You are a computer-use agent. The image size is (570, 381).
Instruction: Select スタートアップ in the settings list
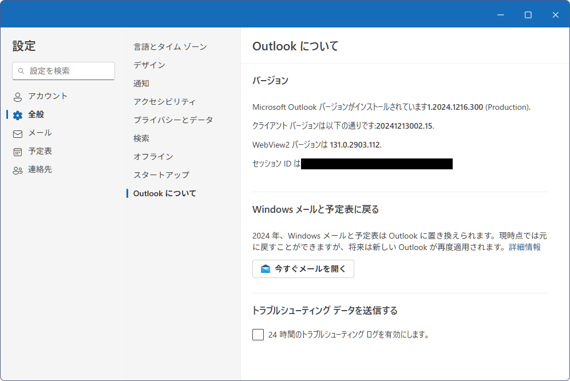[x=161, y=175]
